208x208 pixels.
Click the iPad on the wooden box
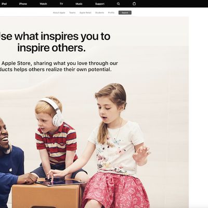61,183
